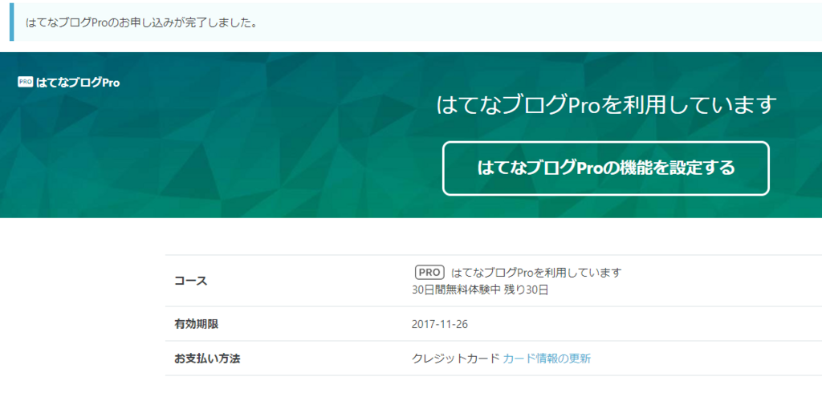
Task: Click the はてなブログProの機能を設定する button
Action: [x=605, y=168]
